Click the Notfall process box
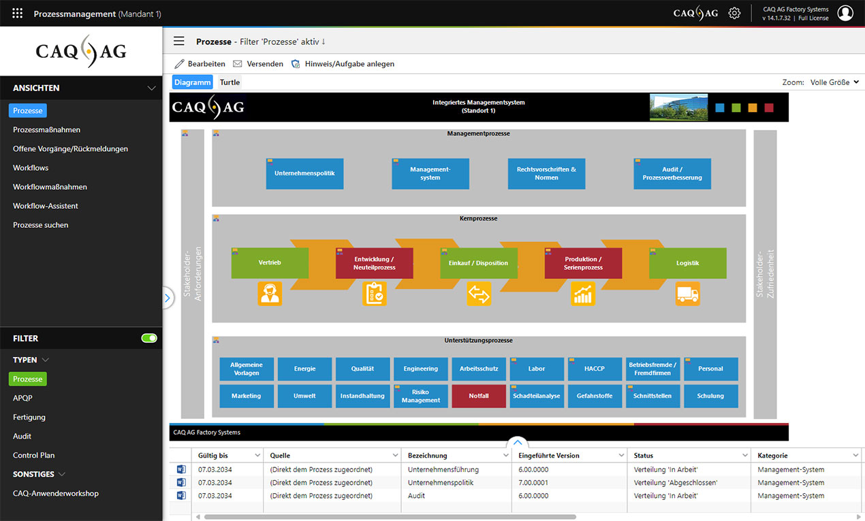Viewport: 865px width, 521px height. [479, 396]
